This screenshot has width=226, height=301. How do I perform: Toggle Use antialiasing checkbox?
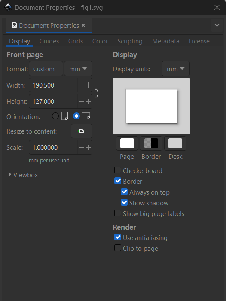118,237
